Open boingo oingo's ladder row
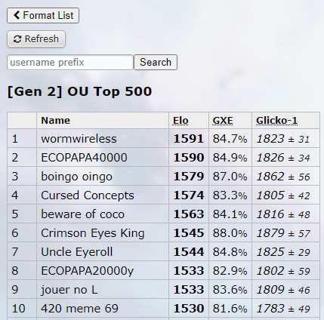The width and height of the screenshot is (324, 320). [x=76, y=177]
